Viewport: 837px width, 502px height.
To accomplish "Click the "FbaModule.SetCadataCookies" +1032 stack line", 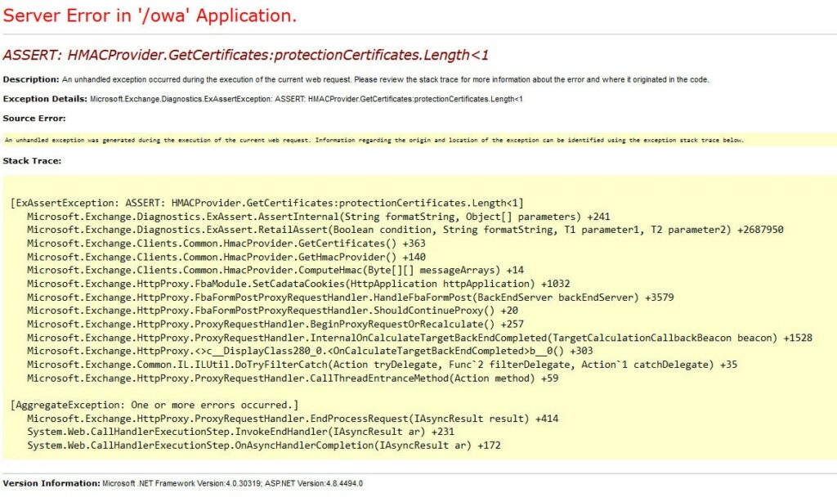I will 298,284.
